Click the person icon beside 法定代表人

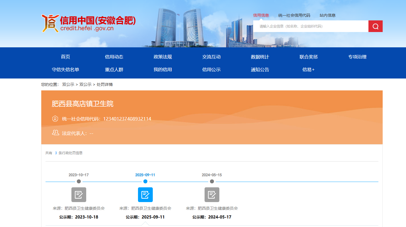pos(55,133)
